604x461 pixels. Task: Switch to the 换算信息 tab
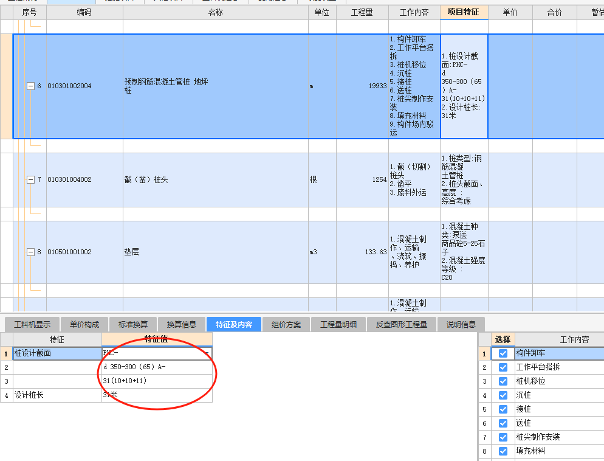point(182,325)
